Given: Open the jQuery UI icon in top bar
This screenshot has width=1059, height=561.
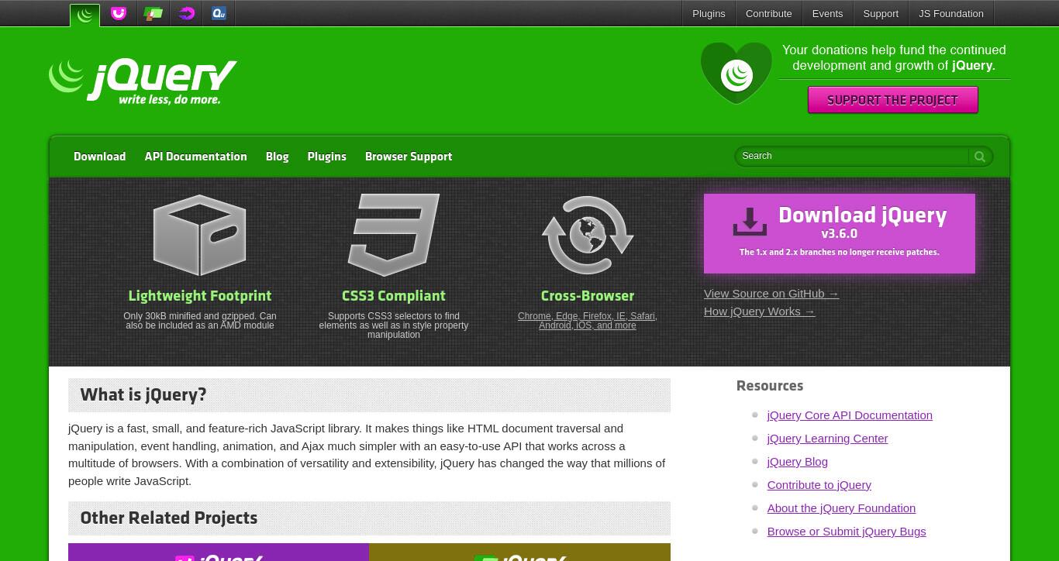Looking at the screenshot, I should pos(119,13).
